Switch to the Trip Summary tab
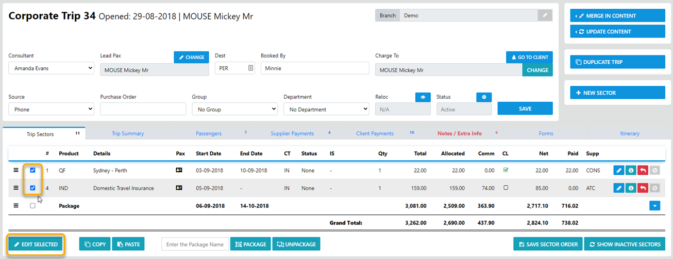The image size is (673, 259). (128, 134)
